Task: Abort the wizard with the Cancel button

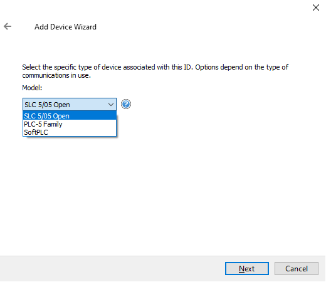Action: click(x=297, y=268)
